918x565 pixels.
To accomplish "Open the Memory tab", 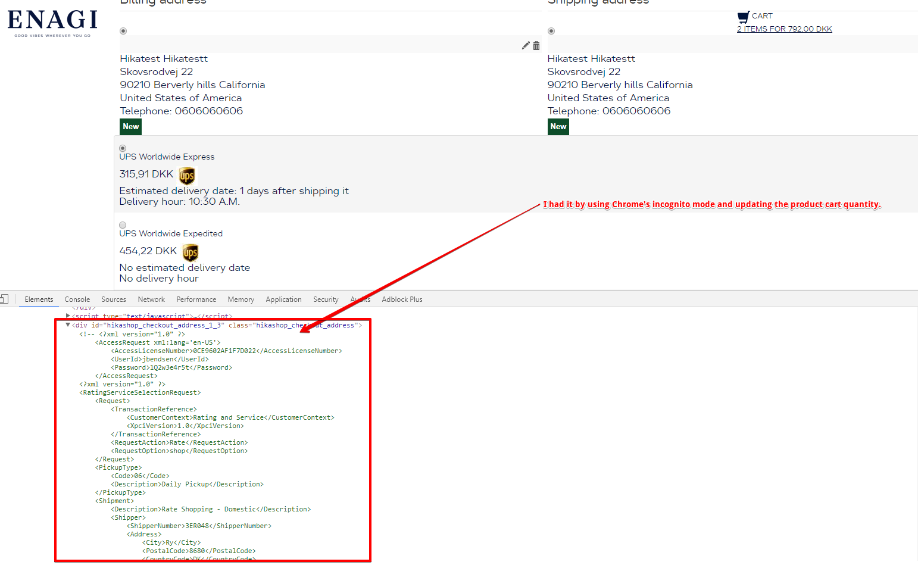I will pyautogui.click(x=241, y=299).
